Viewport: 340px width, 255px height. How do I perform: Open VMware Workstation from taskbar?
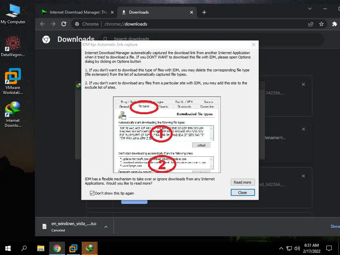(x=73, y=248)
